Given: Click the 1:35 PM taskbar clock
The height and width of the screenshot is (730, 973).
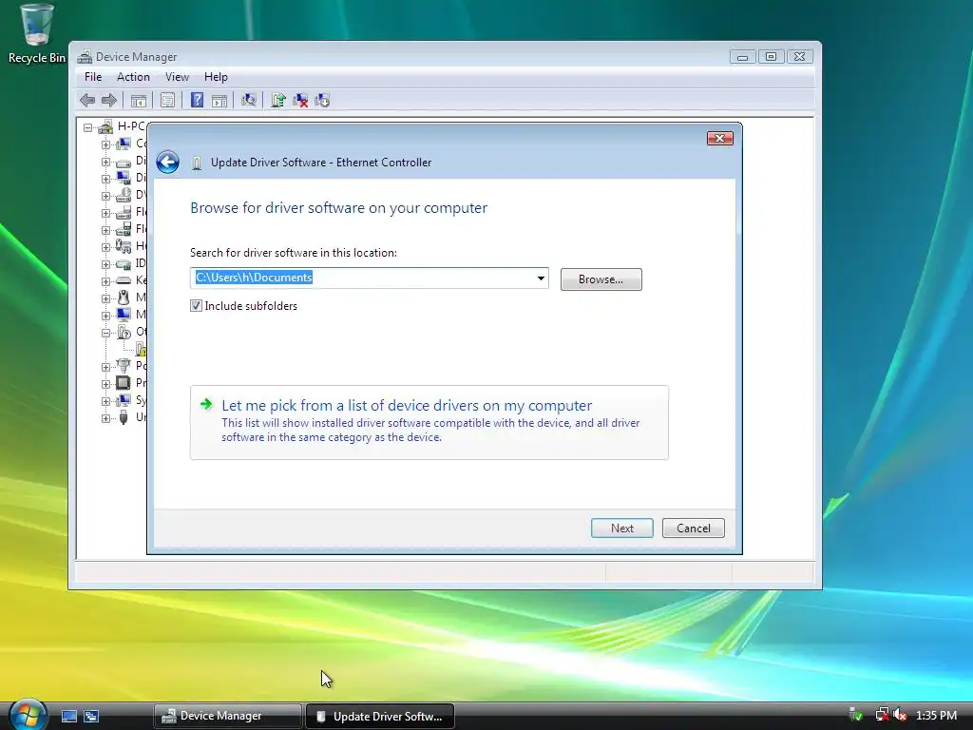Looking at the screenshot, I should 936,715.
